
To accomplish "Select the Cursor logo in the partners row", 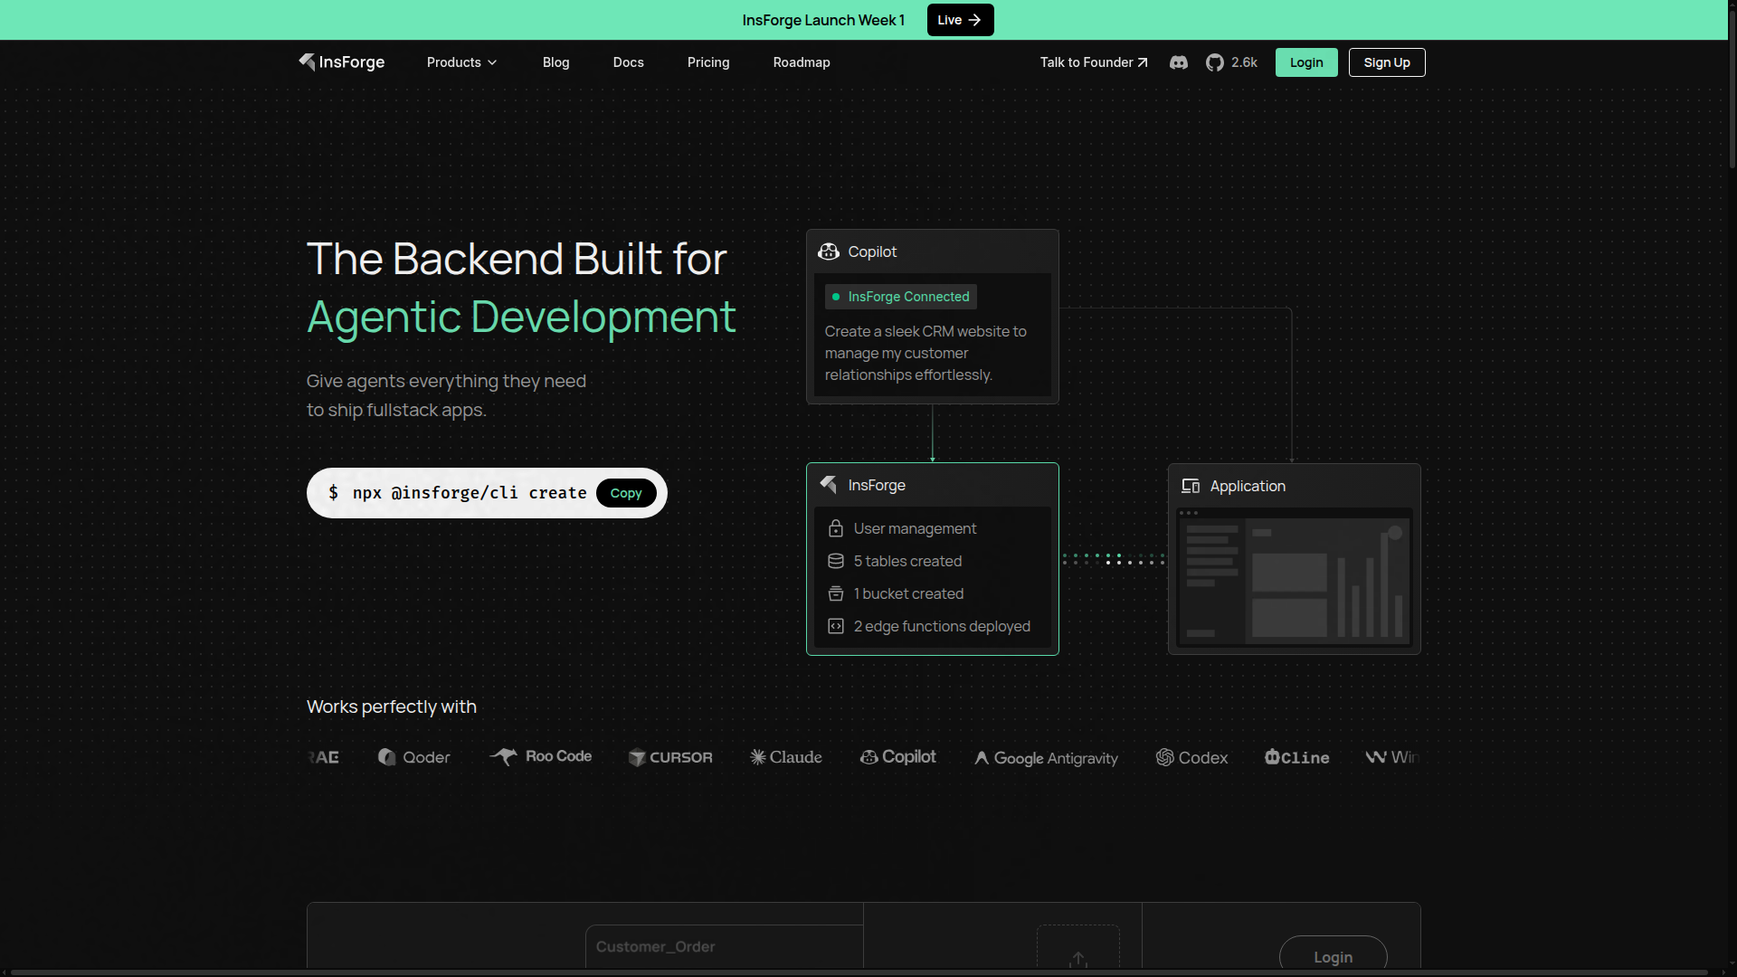I will [669, 758].
